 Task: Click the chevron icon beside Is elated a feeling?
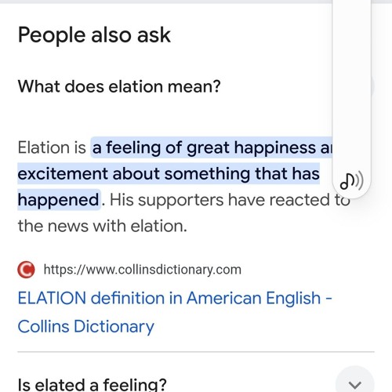pyautogui.click(x=355, y=384)
